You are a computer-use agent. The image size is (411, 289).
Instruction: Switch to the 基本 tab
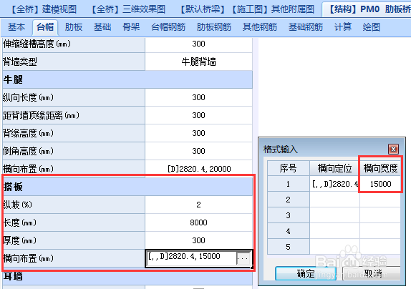[x=16, y=27]
